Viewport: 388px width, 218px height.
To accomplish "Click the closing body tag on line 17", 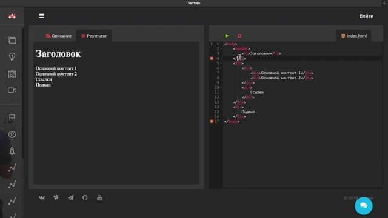I will pos(232,121).
